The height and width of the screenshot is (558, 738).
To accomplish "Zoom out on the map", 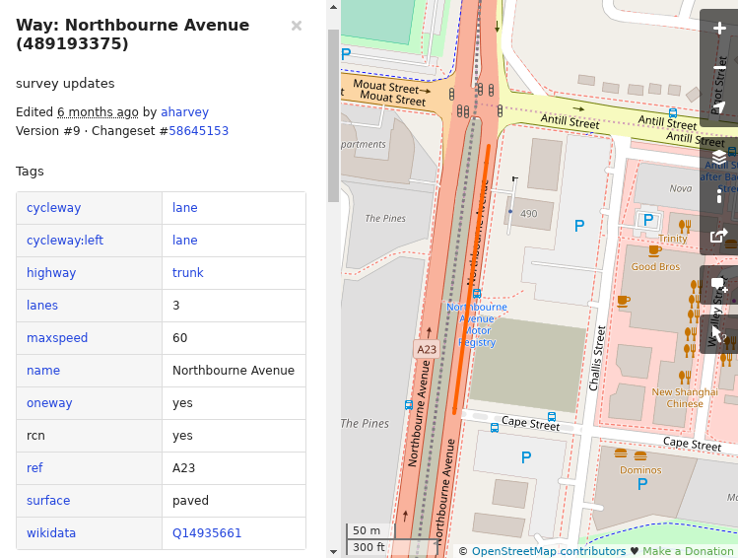I will 719,68.
